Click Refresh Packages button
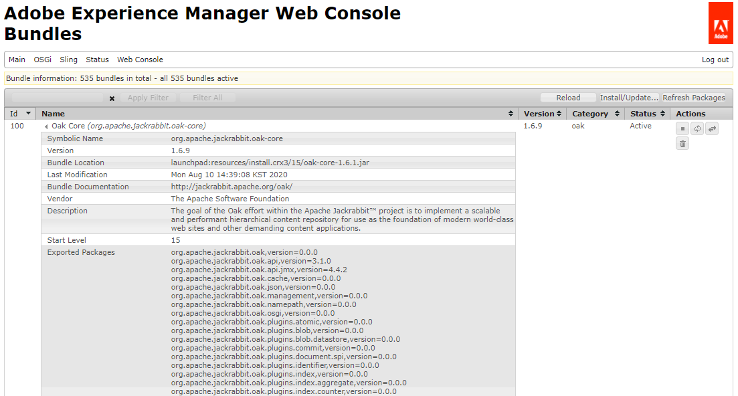Screen dimensions: 738x396 tap(694, 98)
